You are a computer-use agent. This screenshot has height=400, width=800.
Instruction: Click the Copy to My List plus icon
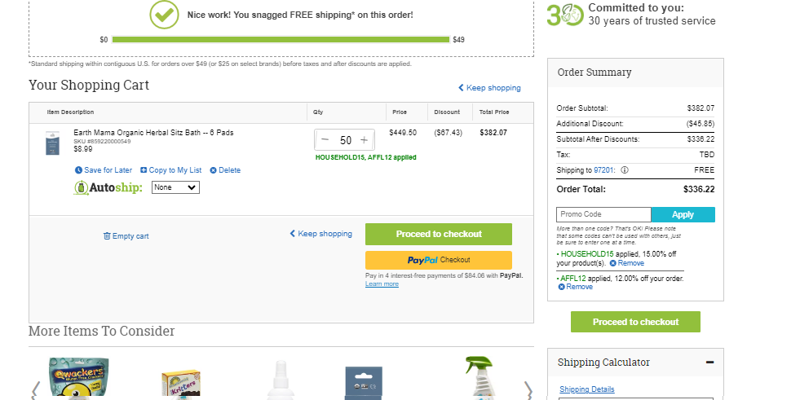point(144,170)
